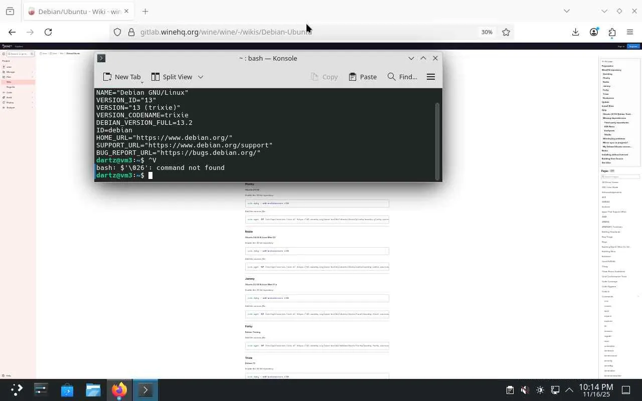The width and height of the screenshot is (642, 401).
Task: Jump to Install Wine in page contents
Action: 608,106
